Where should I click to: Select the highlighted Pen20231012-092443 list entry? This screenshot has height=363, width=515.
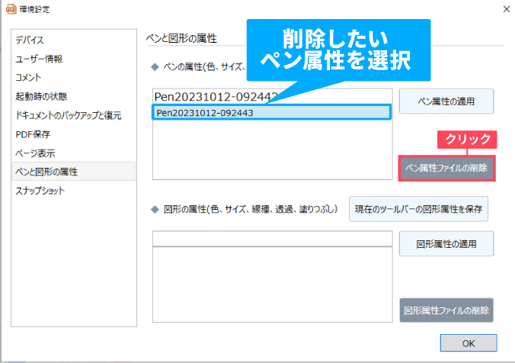click(271, 113)
